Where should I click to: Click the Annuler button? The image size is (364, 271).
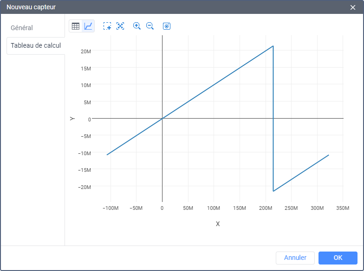coord(295,258)
